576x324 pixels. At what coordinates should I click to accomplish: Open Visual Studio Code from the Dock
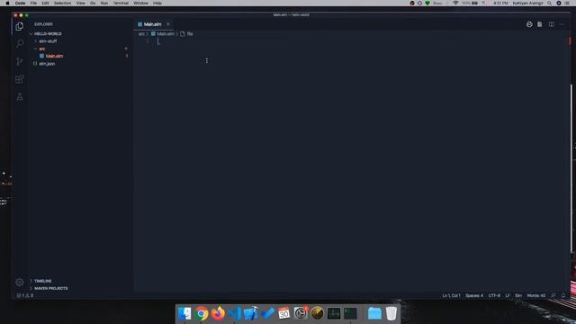235,313
